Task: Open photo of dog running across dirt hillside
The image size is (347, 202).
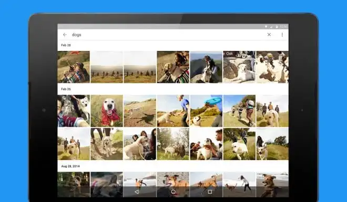Action: click(140, 111)
